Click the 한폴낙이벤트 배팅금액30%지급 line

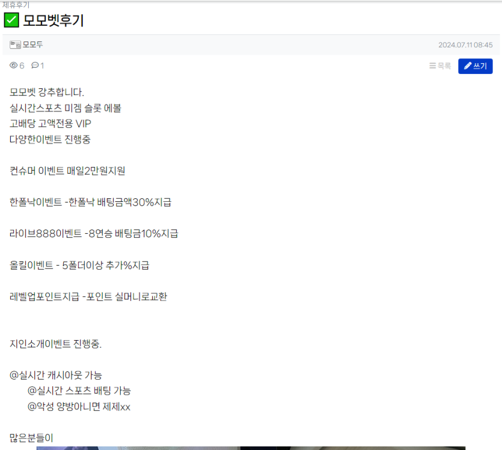click(91, 202)
